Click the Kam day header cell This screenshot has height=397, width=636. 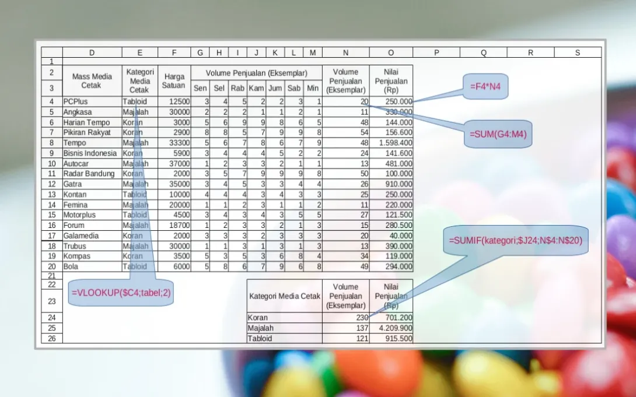pos(256,88)
